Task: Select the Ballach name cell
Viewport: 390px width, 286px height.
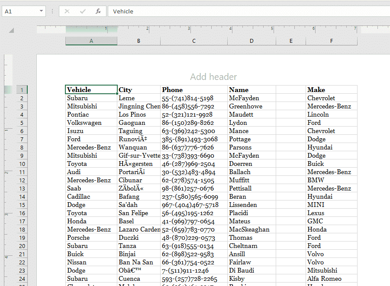Action: click(x=252, y=172)
